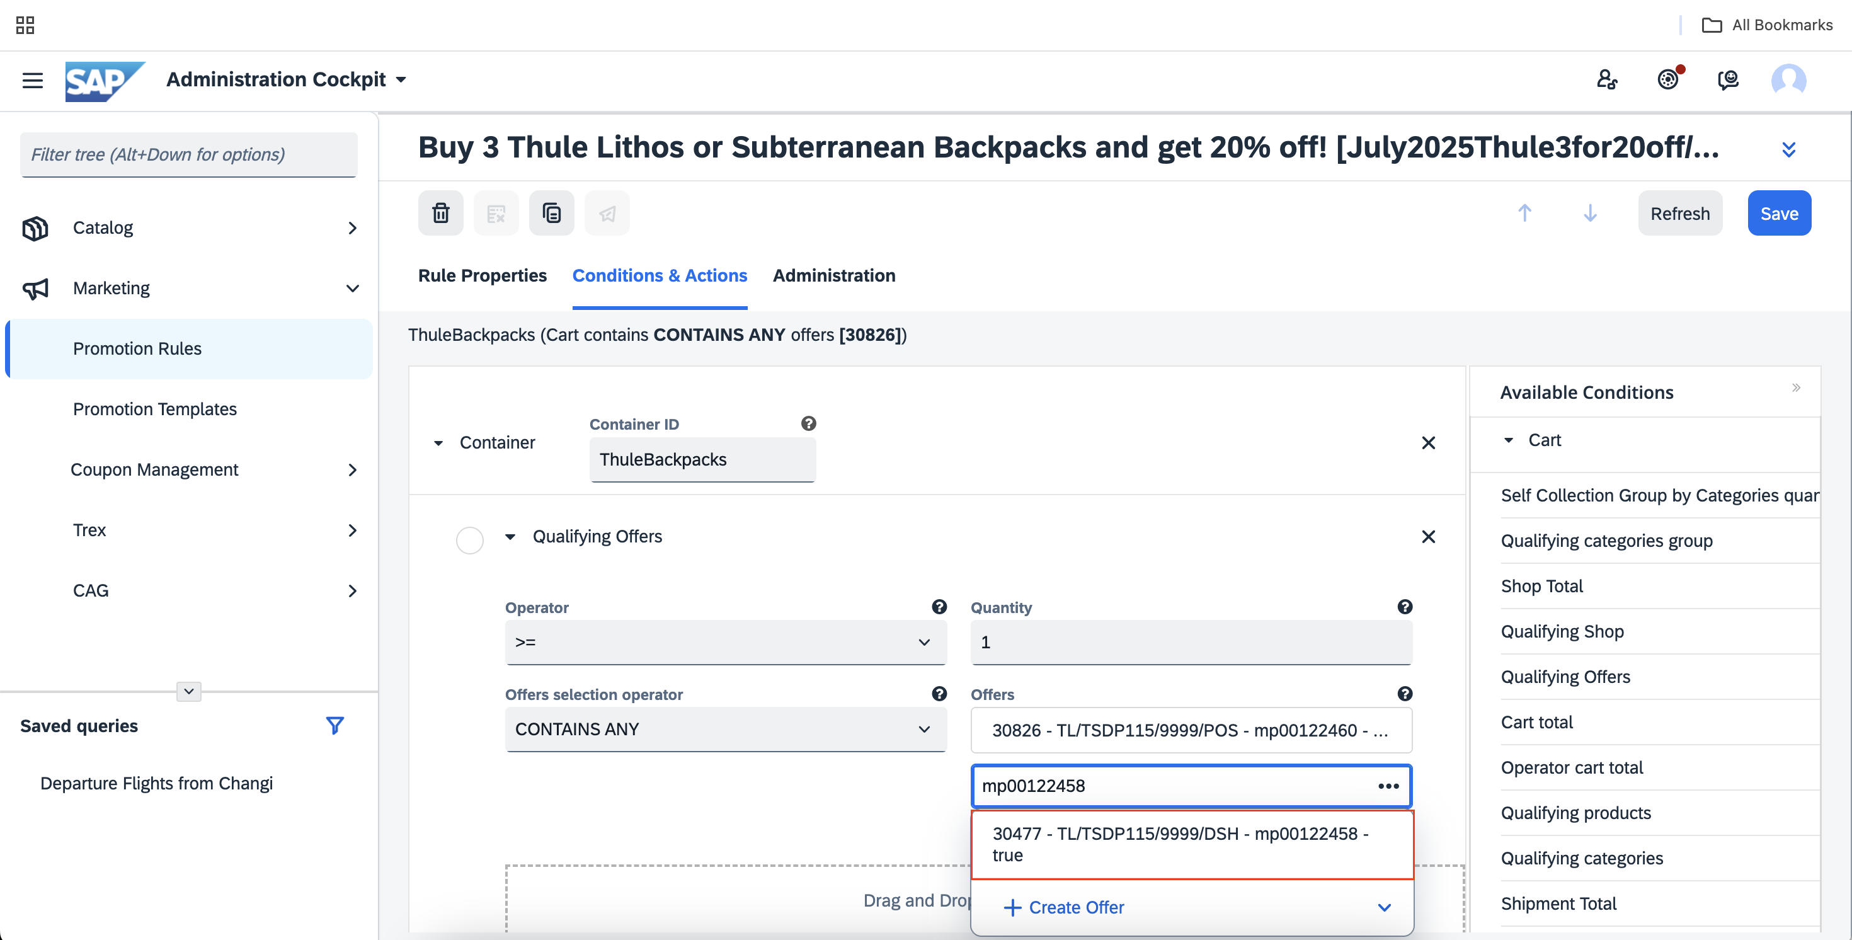The height and width of the screenshot is (940, 1852).
Task: Open the notifications target icon
Action: [x=1668, y=79]
